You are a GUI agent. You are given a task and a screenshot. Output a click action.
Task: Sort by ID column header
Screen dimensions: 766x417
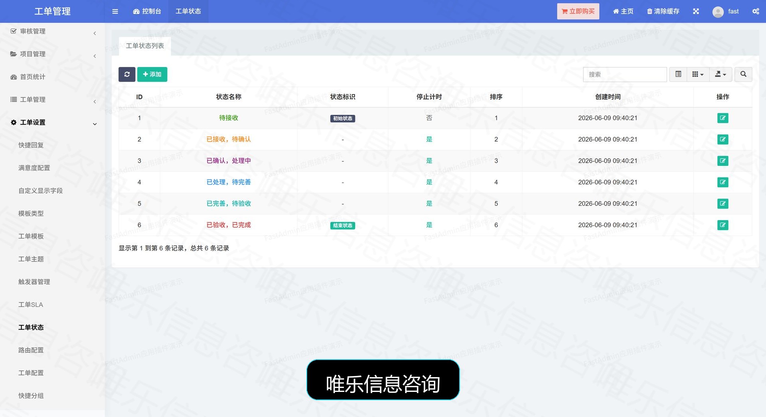pos(139,97)
